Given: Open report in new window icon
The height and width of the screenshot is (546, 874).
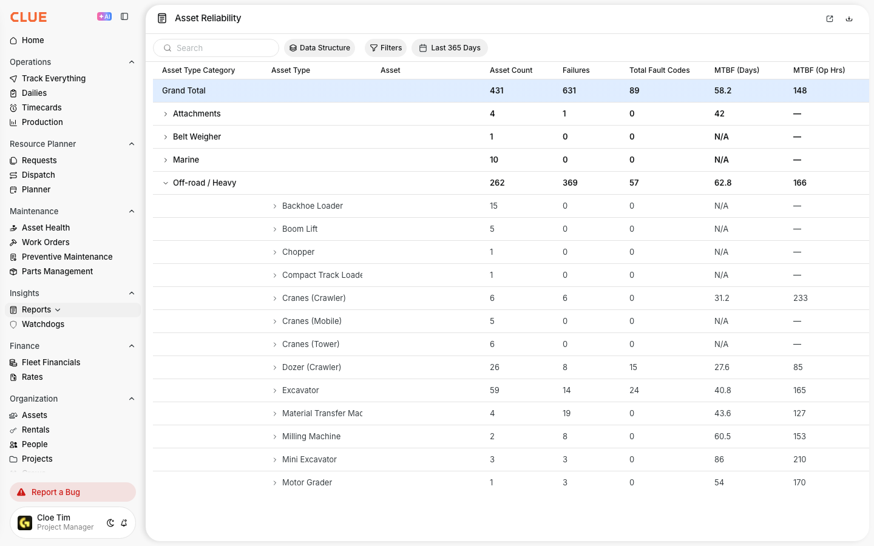Looking at the screenshot, I should (830, 19).
